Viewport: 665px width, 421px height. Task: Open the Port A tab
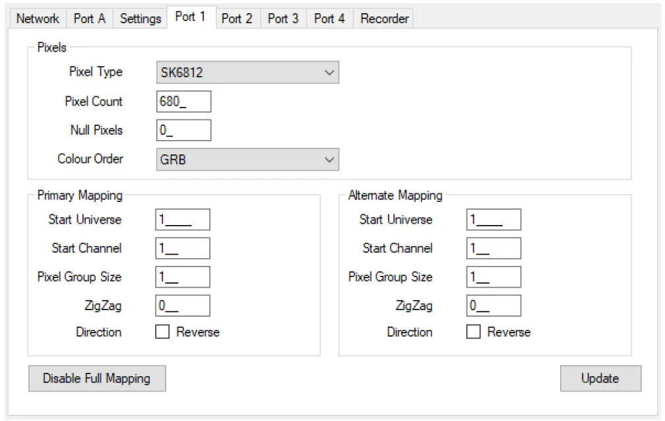(89, 19)
